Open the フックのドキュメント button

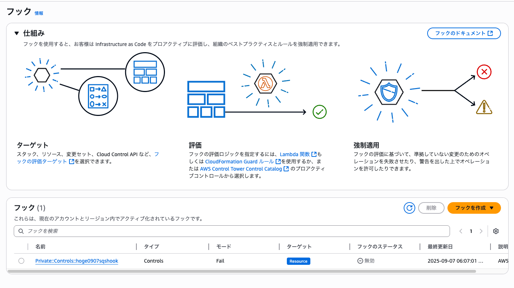tap(464, 33)
